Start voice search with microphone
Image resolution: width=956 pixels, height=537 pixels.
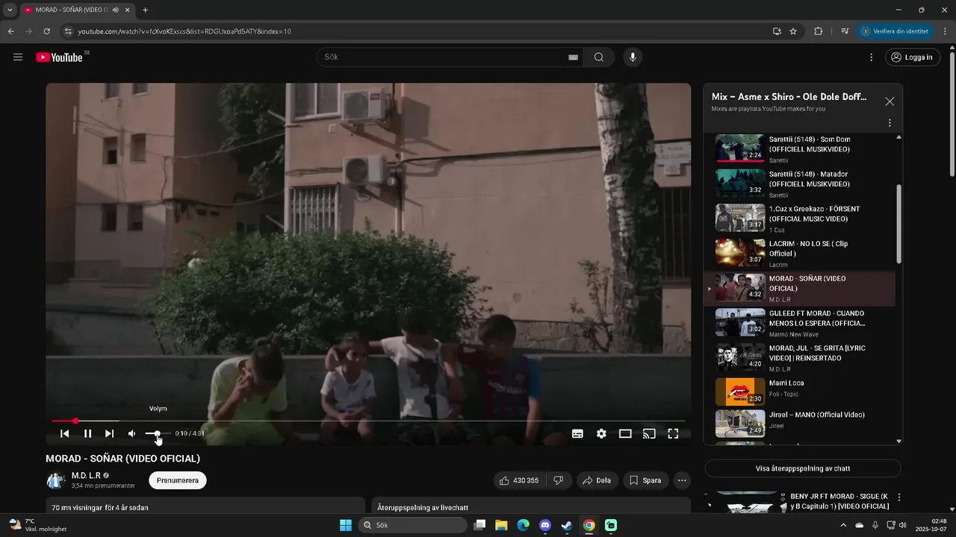click(633, 57)
